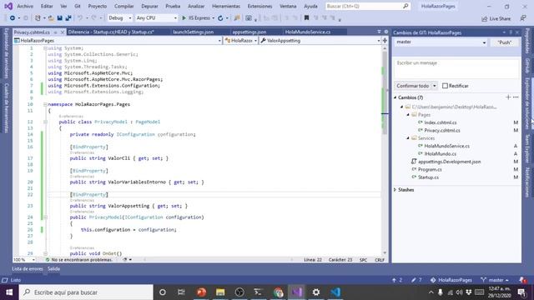Select IHolaMundo.cs in the changes list

coord(440,153)
